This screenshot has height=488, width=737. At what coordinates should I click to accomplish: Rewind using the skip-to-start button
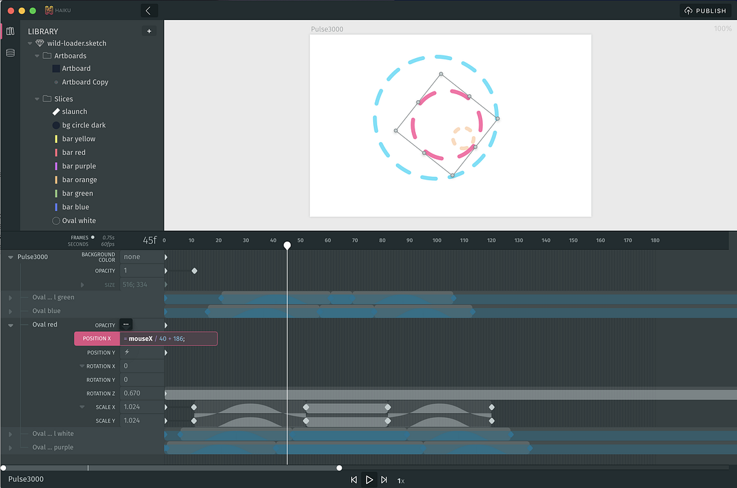pos(354,479)
